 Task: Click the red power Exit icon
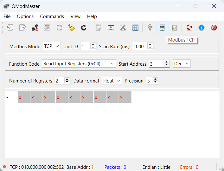214,28
